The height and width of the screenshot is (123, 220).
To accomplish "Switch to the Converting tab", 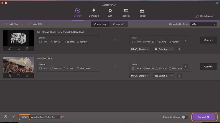I will pos(100,24).
